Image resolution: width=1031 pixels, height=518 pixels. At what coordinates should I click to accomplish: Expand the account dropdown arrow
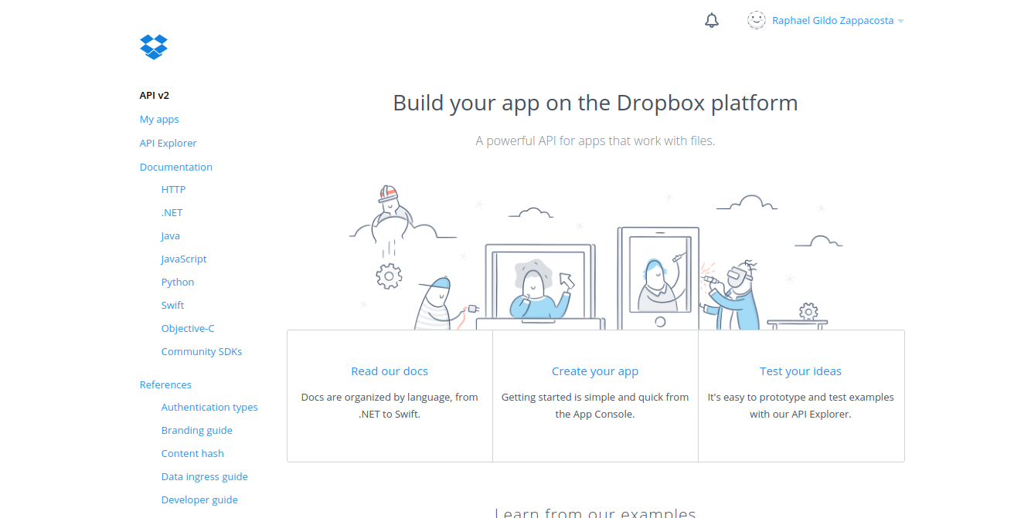[900, 22]
